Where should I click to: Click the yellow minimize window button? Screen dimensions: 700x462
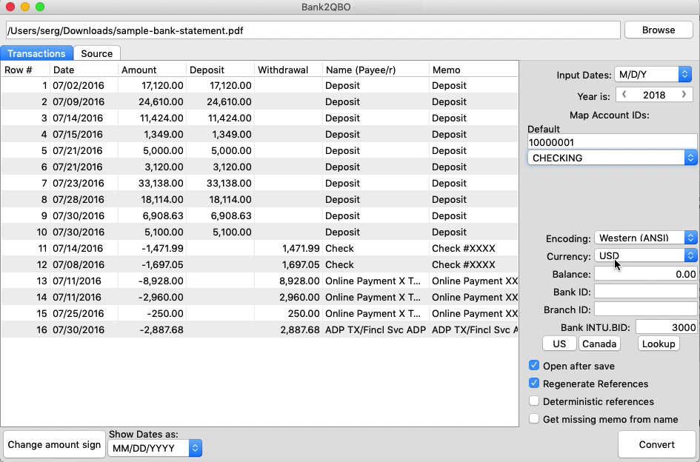coord(25,7)
